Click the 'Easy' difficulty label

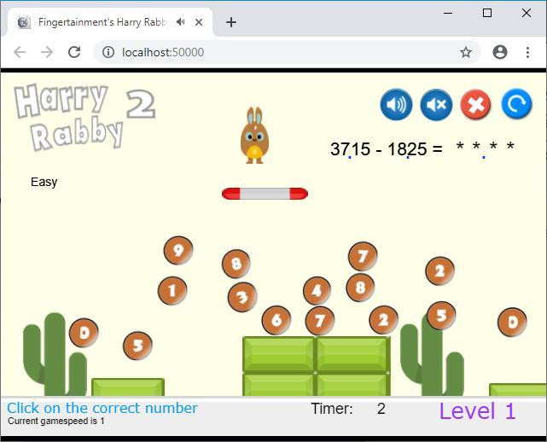tap(44, 182)
